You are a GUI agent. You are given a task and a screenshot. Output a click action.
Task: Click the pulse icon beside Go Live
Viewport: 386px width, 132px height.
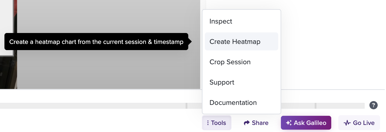pos(347,123)
